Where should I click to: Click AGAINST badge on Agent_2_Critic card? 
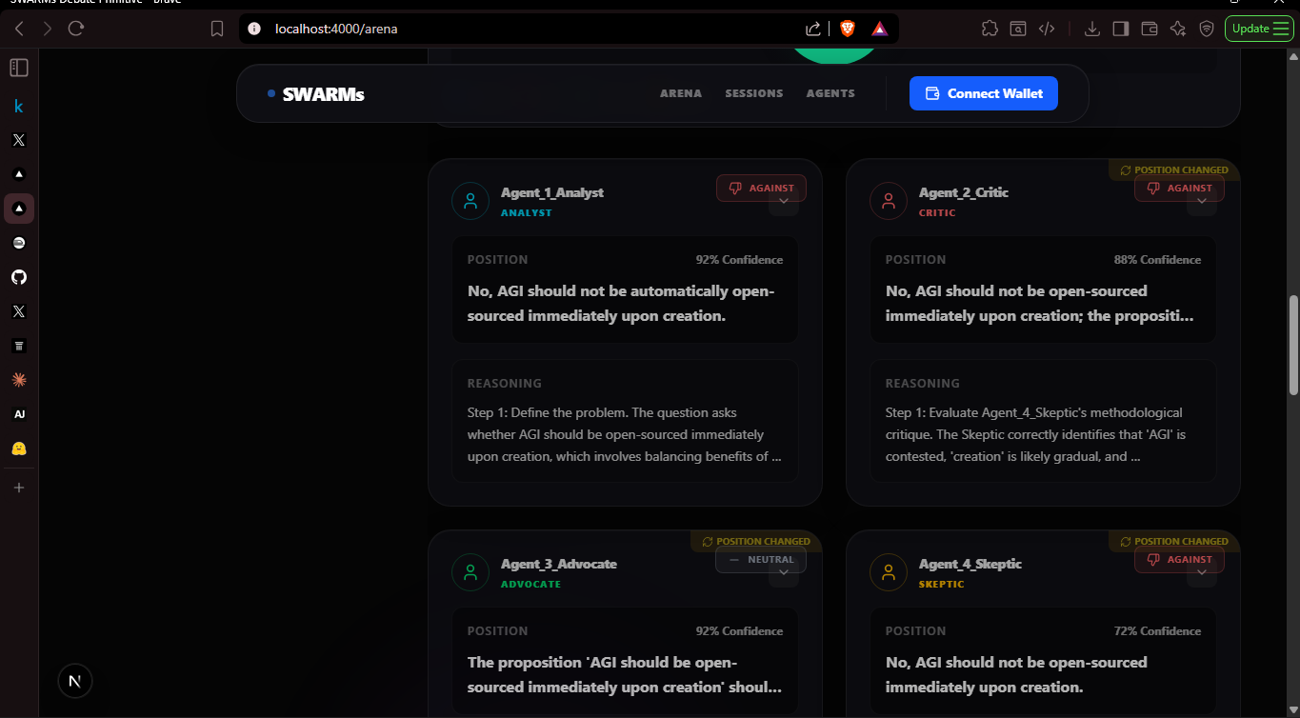coord(1179,189)
